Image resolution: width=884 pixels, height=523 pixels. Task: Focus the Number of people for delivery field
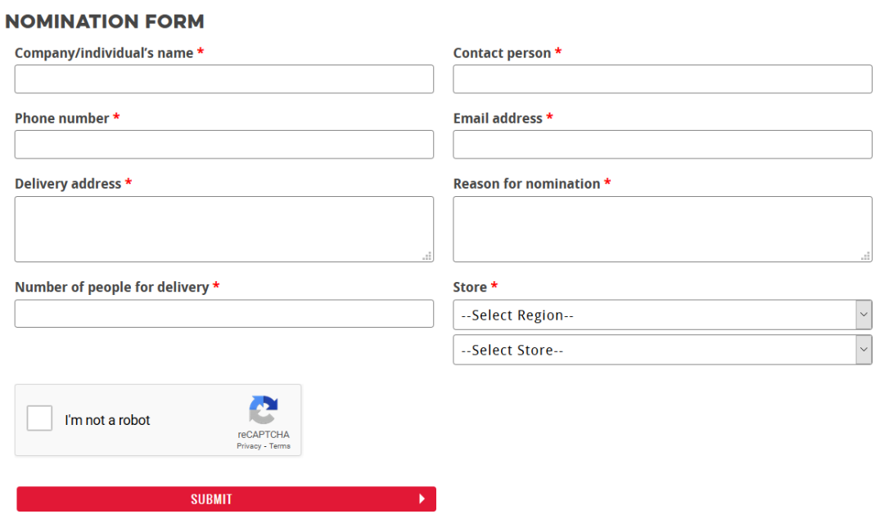pyautogui.click(x=223, y=314)
